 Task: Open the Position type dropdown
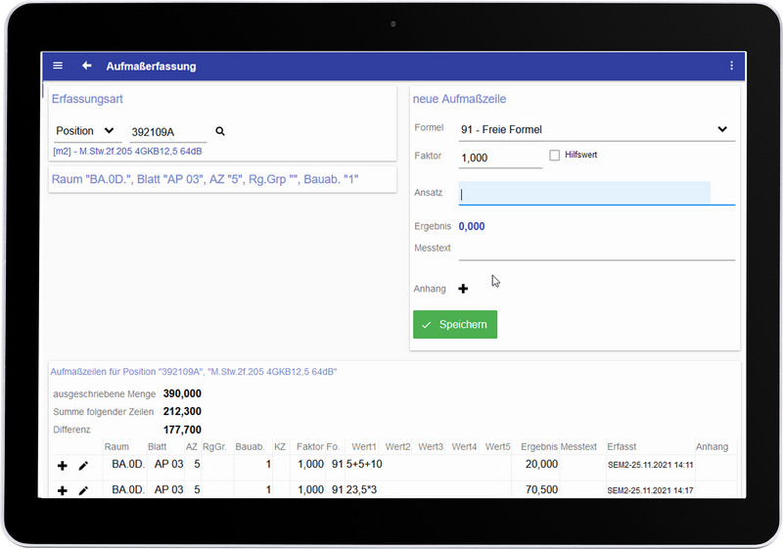[x=84, y=131]
